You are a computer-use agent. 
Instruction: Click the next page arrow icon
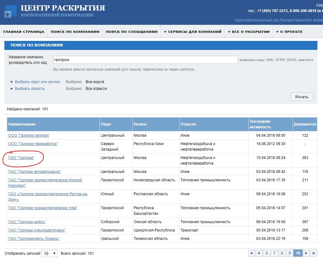[x=306, y=253]
